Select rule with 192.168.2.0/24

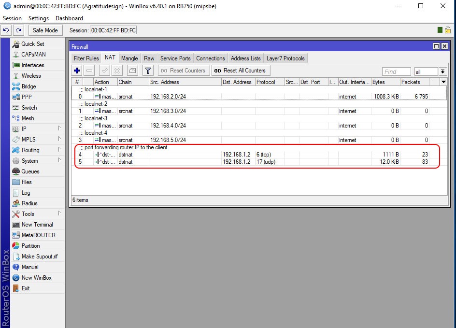(259, 97)
